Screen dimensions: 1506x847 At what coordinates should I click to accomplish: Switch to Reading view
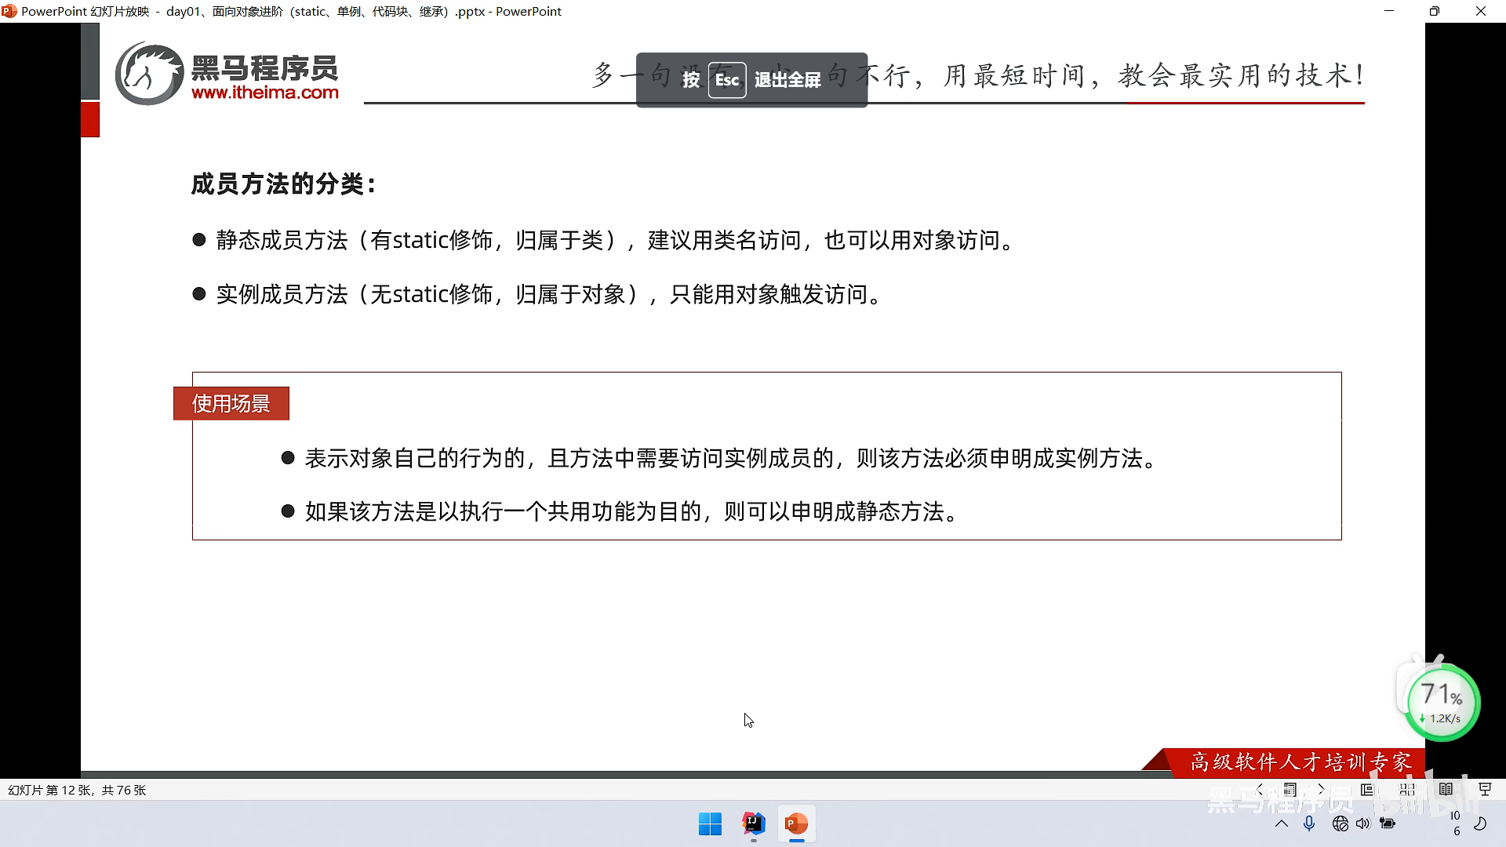tap(1446, 790)
